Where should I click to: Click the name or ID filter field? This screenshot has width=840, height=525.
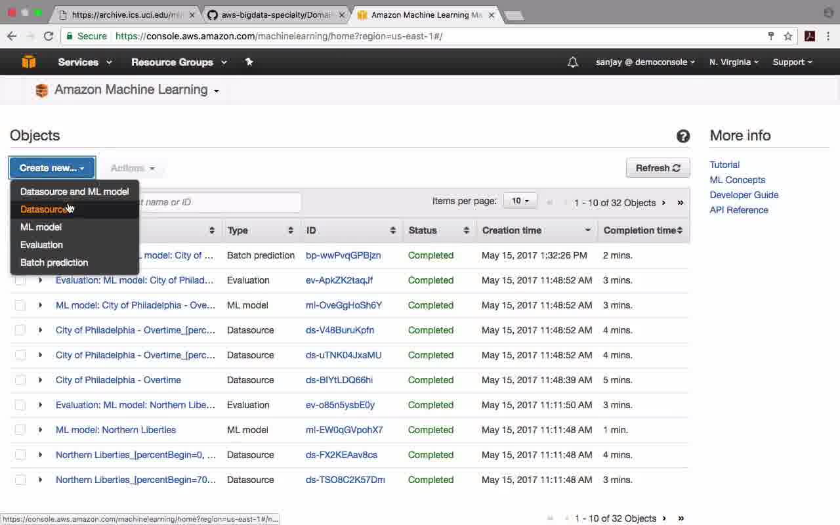pos(220,202)
